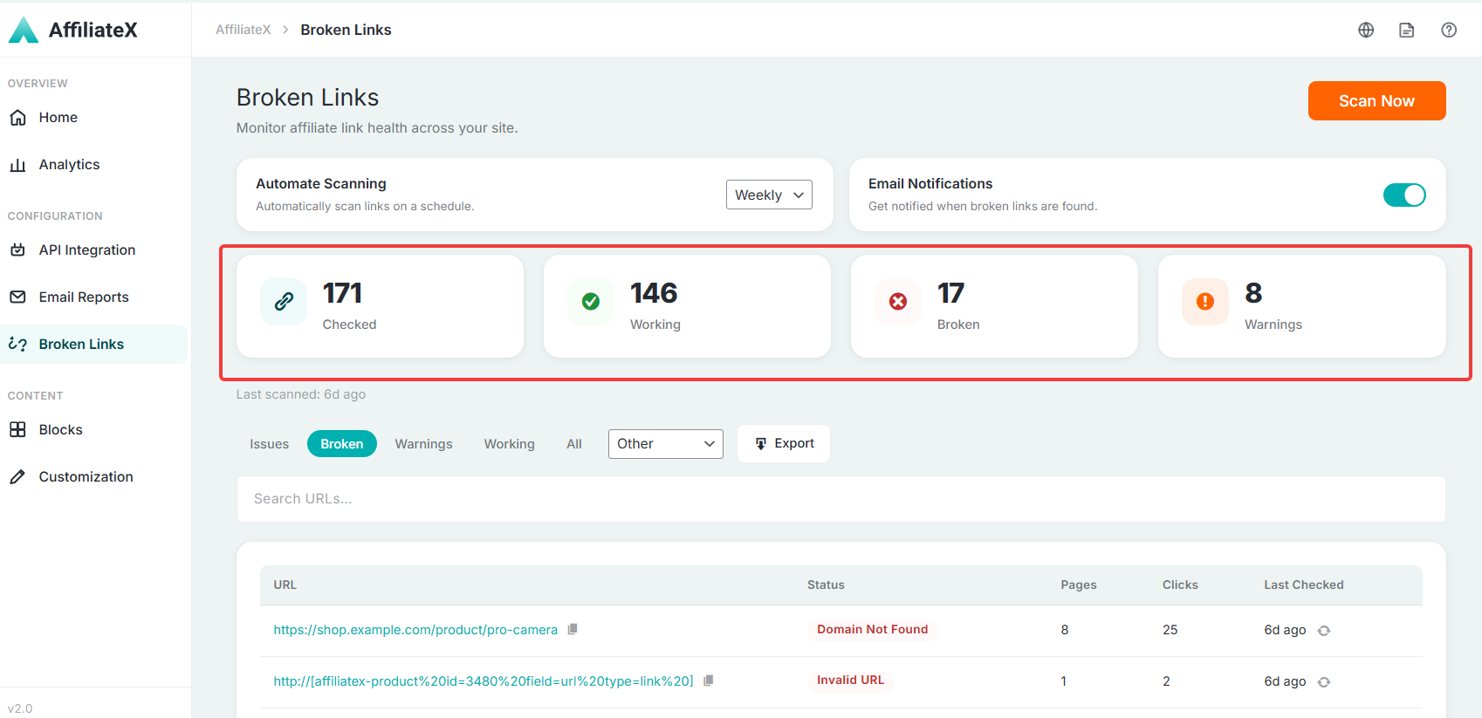The height and width of the screenshot is (718, 1482).
Task: Click the Home sidebar icon
Action: click(17, 117)
